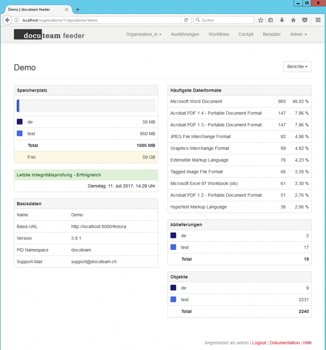Click 'Acrobat PDF 1.3 - Portable Document Format'
The width and height of the screenshot is (326, 350).
(x=216, y=125)
